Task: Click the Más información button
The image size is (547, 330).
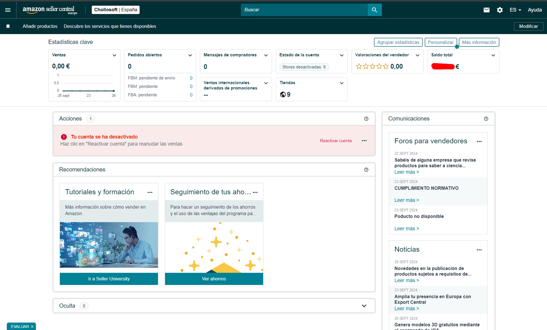Action: click(479, 42)
